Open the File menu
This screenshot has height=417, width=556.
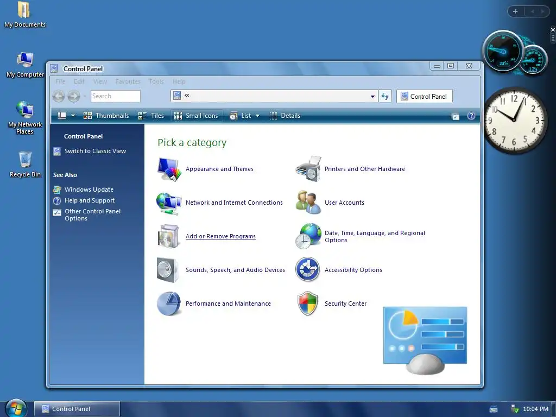tap(60, 81)
